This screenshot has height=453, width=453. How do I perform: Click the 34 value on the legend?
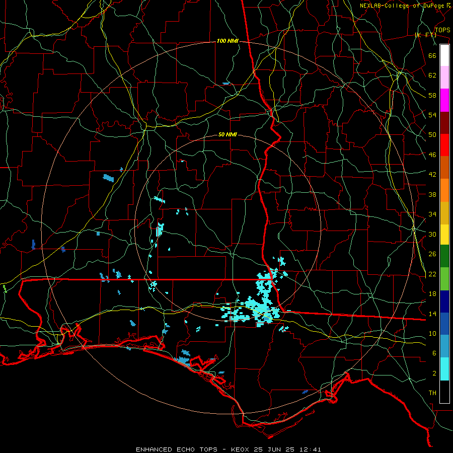coord(432,214)
